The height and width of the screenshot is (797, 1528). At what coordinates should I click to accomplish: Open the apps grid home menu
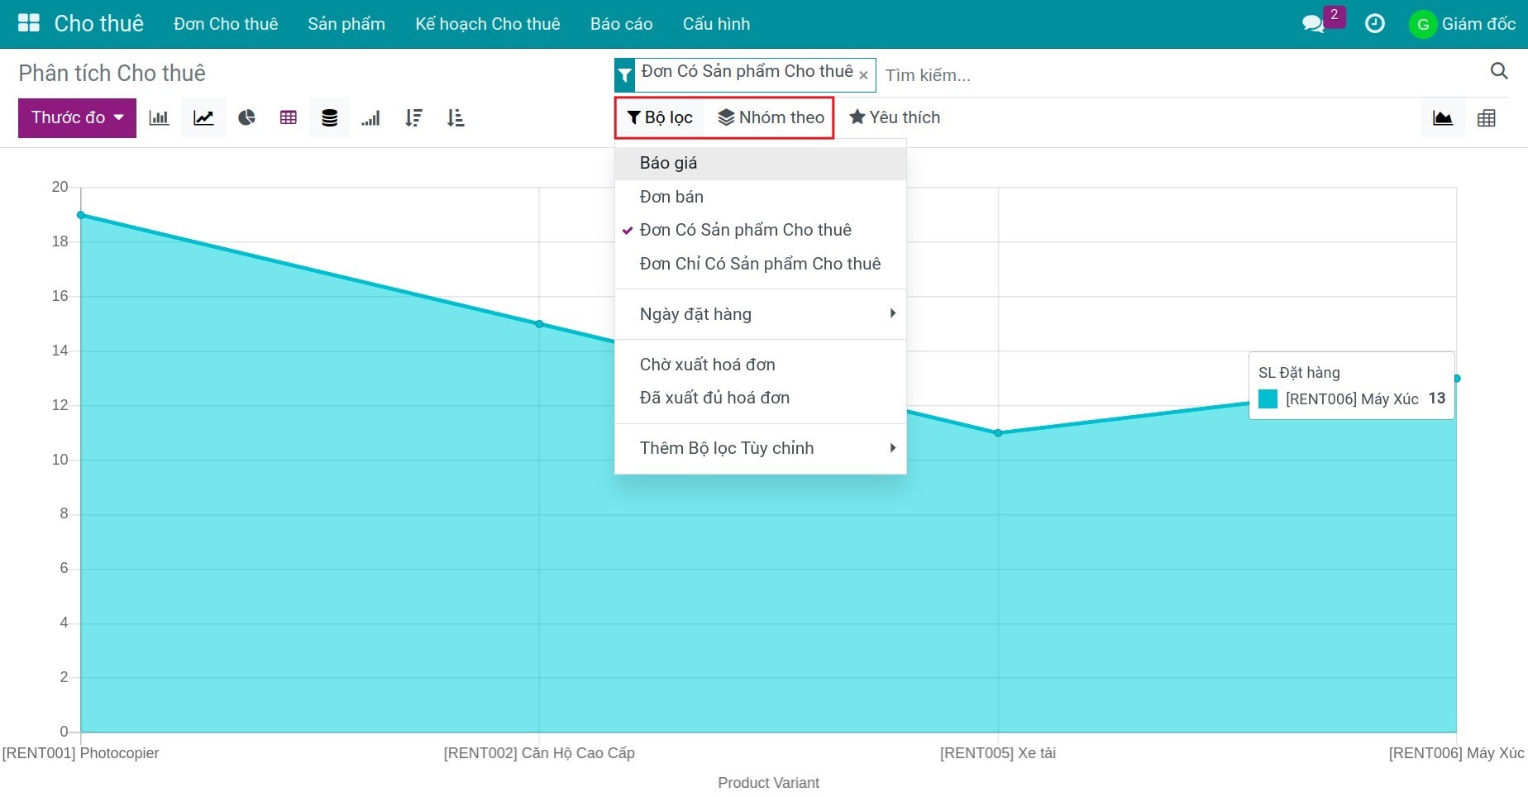coord(29,23)
